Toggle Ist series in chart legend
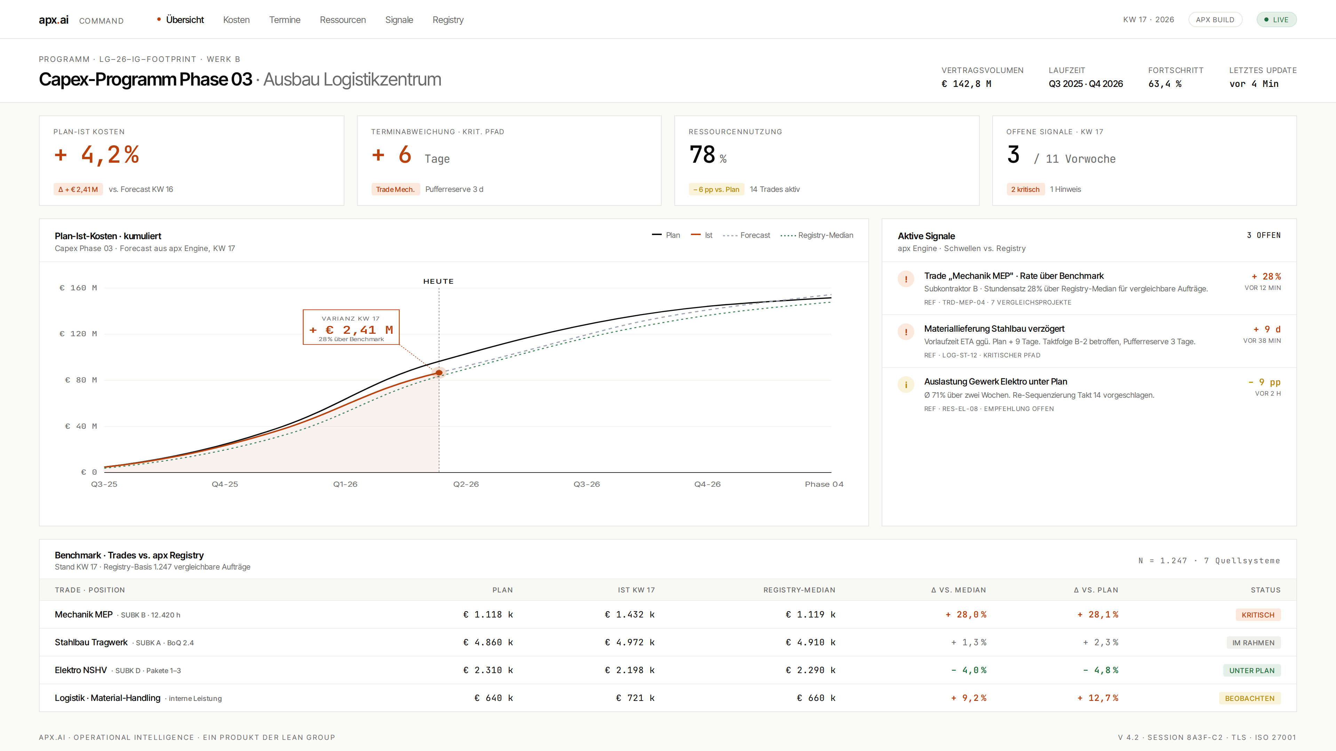Image resolution: width=1336 pixels, height=751 pixels. [x=702, y=235]
